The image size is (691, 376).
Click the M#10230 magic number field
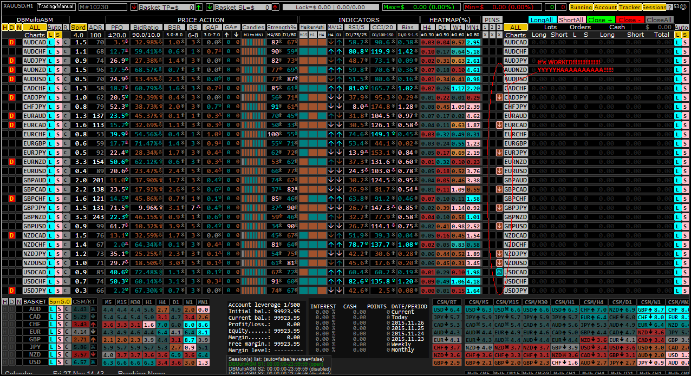[x=103, y=8]
